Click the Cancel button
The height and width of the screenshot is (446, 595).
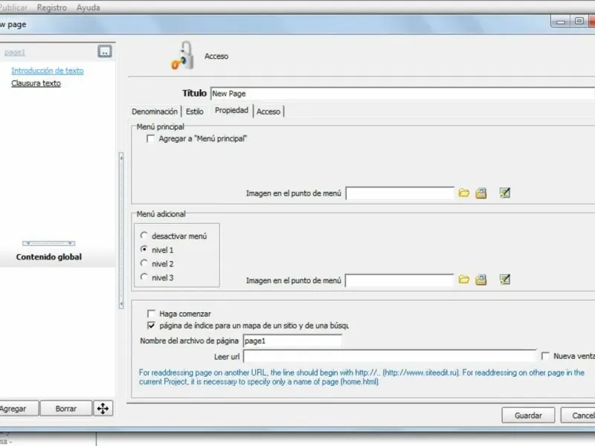(578, 416)
